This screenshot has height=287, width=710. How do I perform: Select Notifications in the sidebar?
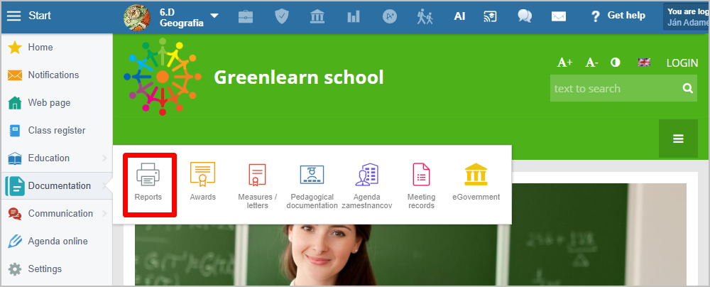[x=53, y=75]
